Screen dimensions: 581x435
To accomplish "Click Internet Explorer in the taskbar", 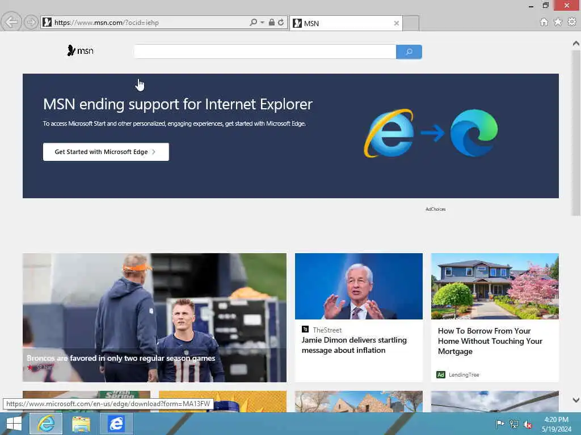I will (x=46, y=424).
